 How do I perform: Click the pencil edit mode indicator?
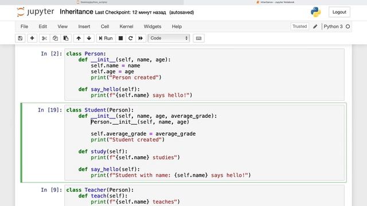pos(315,26)
